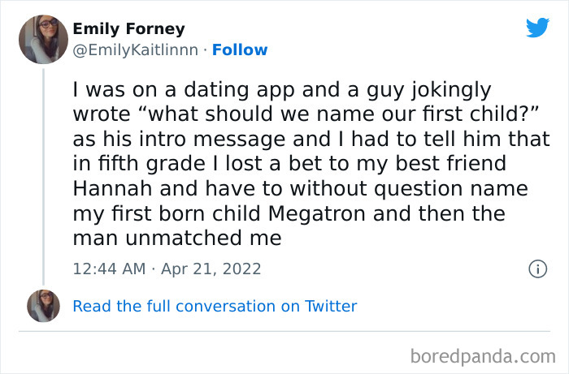
Task: Open Emily Forney's large profile avatar
Action: click(x=43, y=39)
